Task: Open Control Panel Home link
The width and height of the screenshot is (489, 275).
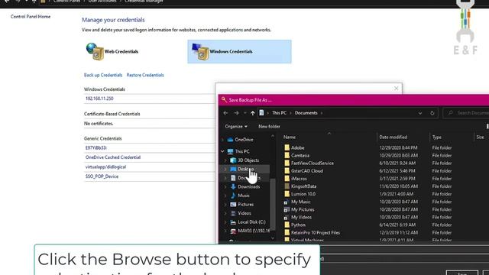Action: pos(31,17)
